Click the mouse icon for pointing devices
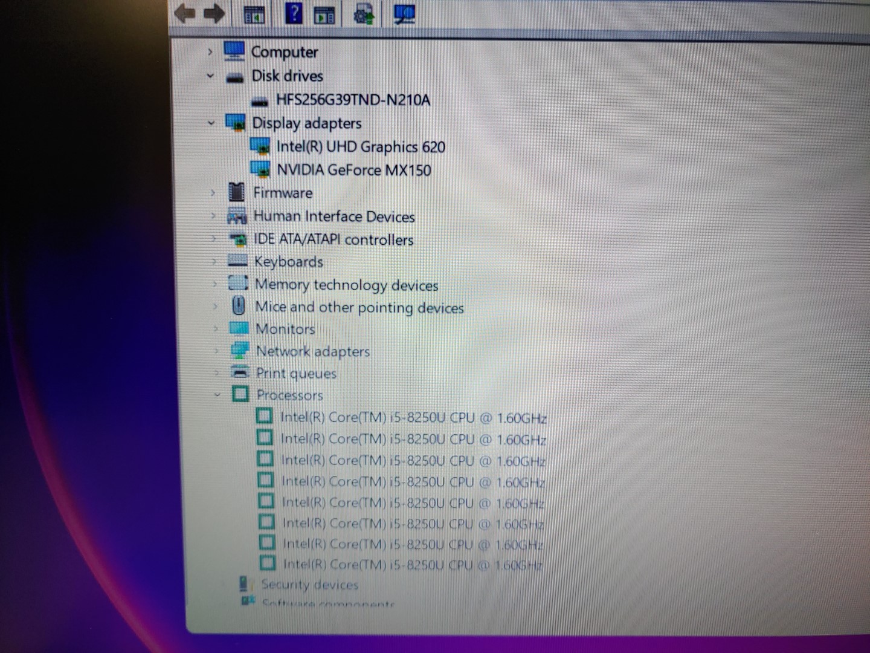Screen dimensions: 870x653 click(x=239, y=305)
